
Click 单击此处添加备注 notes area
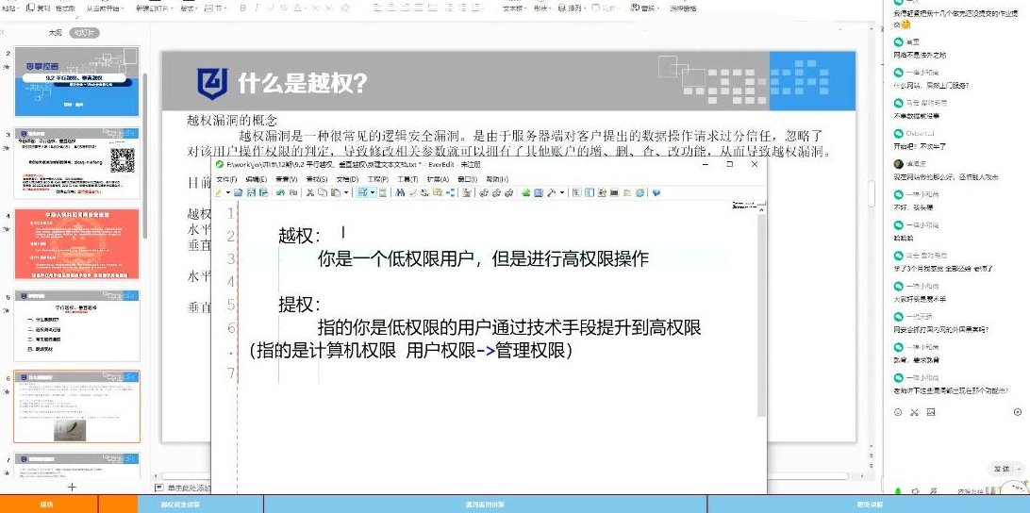pyautogui.click(x=190, y=488)
